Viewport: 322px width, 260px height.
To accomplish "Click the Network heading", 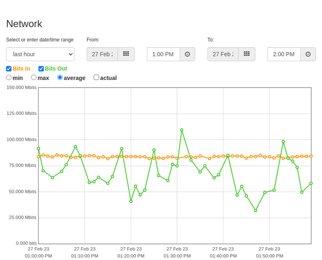I will (24, 24).
